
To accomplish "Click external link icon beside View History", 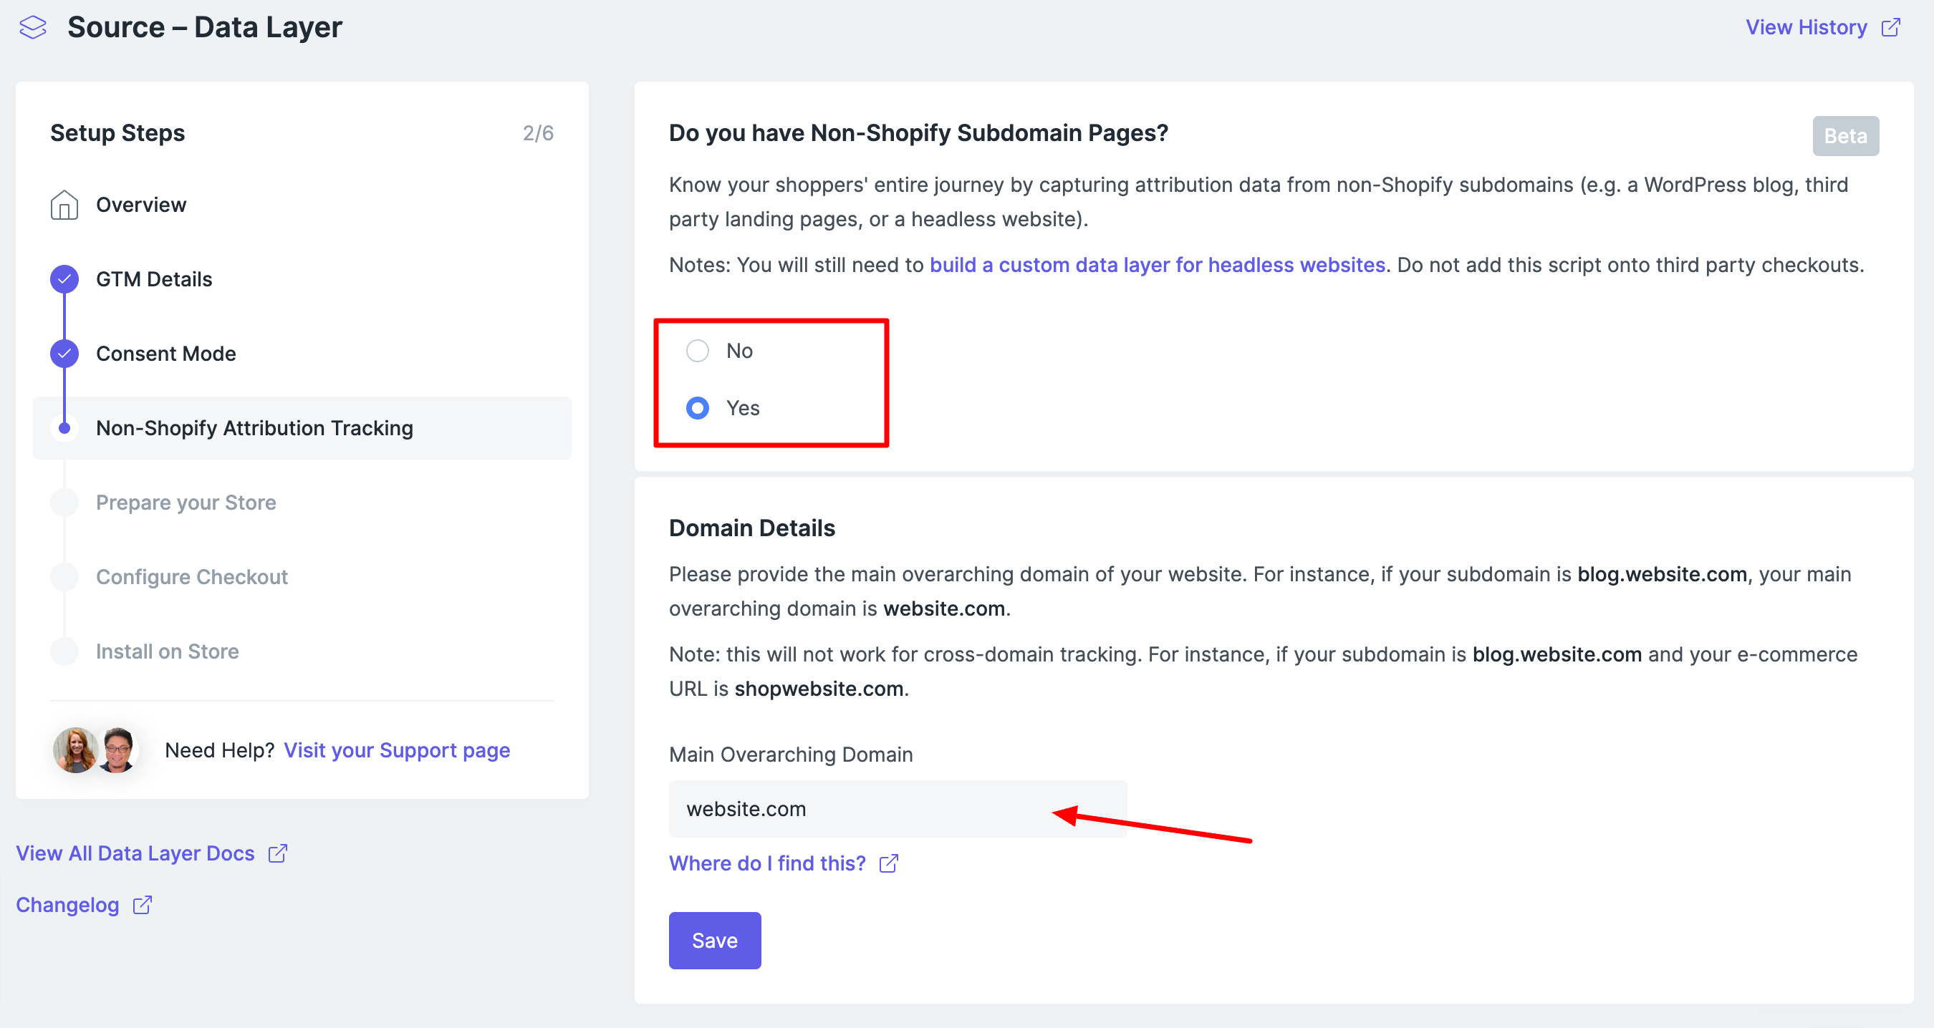I will (x=1890, y=28).
